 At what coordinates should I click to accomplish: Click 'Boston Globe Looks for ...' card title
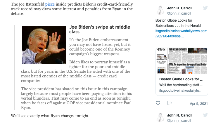click(x=181, y=79)
